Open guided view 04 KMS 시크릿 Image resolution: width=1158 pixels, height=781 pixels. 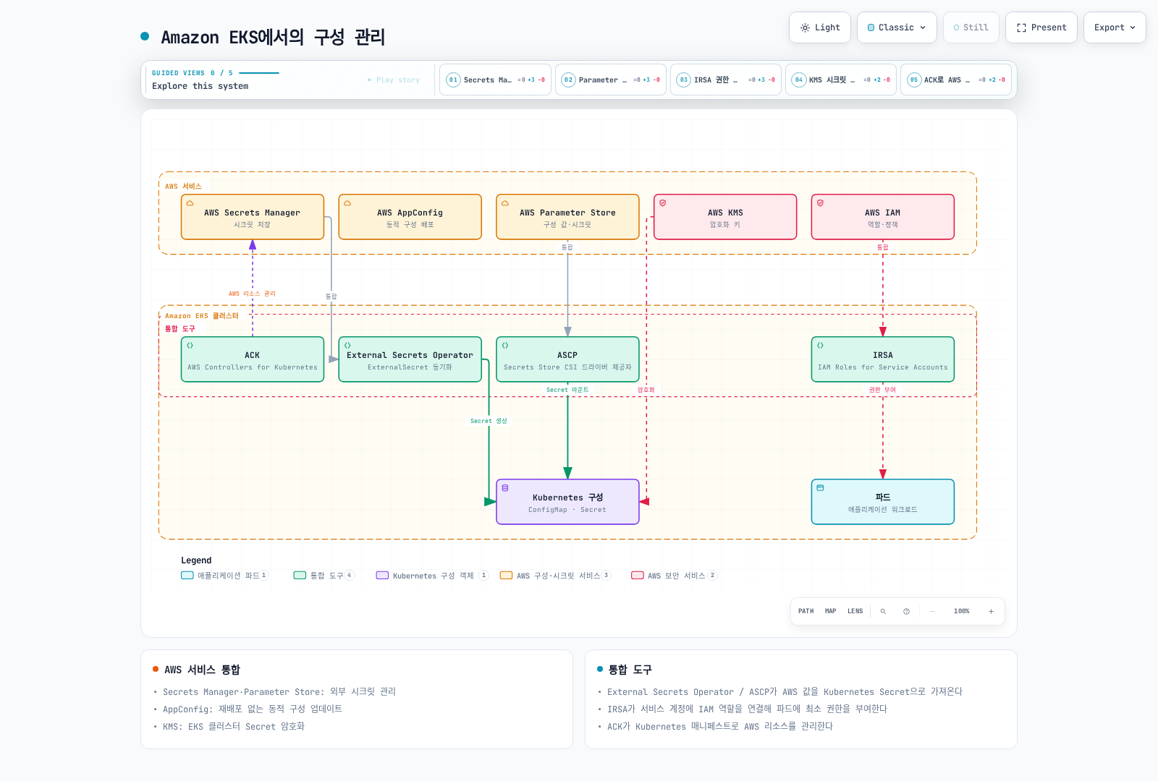[x=841, y=80]
